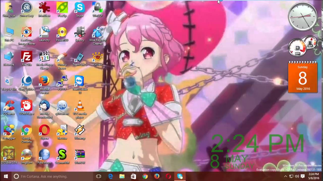Select the Google Chrome desktop shortcut
The image size is (323, 181).
pos(26,134)
